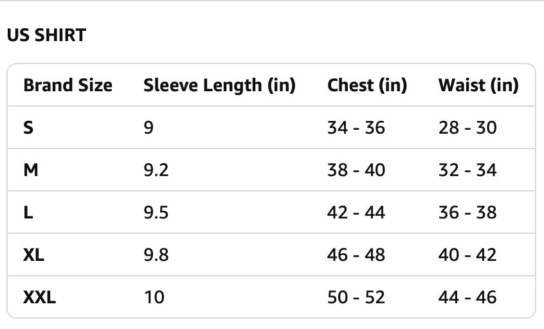This screenshot has width=544, height=329.
Task: Select the L brand size row label
Action: pyautogui.click(x=28, y=213)
